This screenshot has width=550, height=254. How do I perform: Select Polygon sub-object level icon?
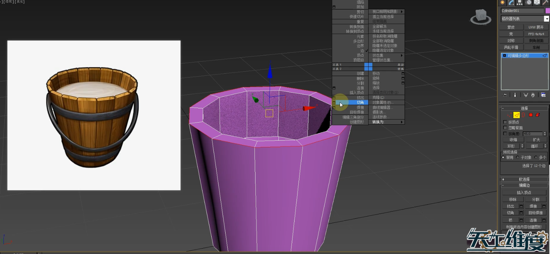click(531, 115)
